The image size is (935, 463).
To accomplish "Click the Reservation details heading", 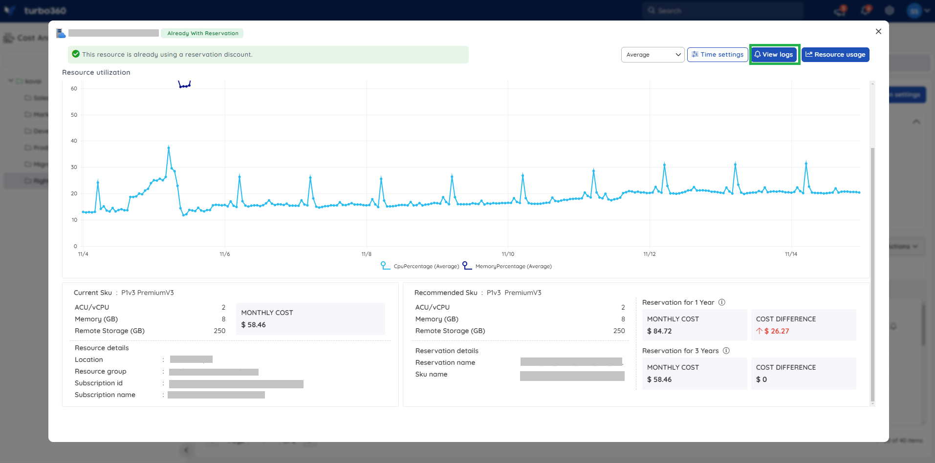I will point(447,351).
